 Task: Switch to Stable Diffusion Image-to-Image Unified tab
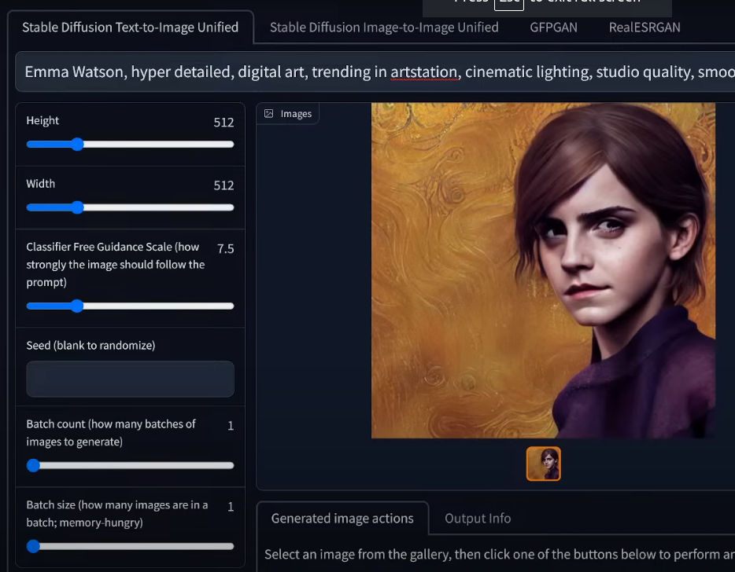coord(384,27)
